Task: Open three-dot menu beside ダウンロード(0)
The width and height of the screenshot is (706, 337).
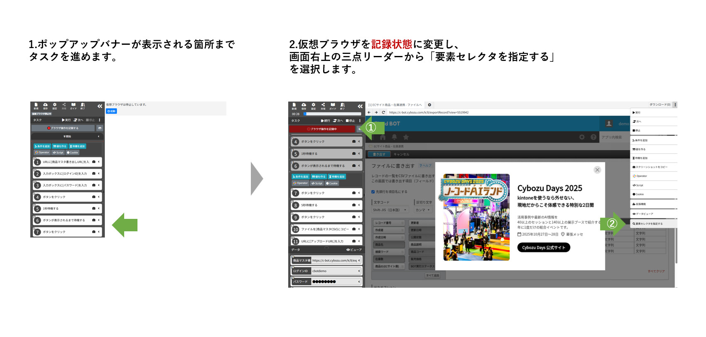Action: 675,105
